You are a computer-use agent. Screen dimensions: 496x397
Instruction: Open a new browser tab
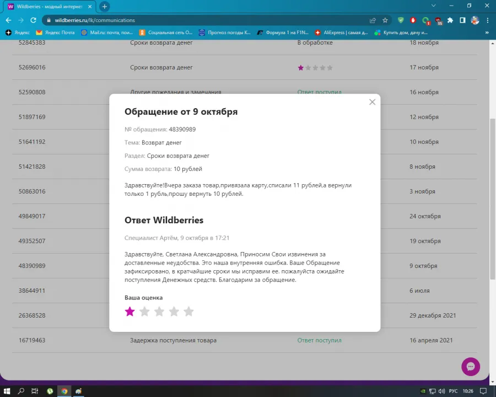click(x=104, y=6)
